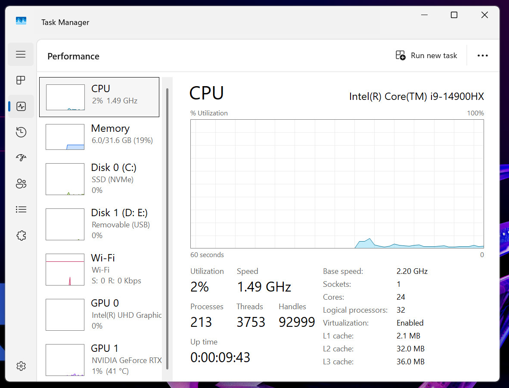This screenshot has width=509, height=388.
Task: Select Disk 1 (D: E:) entry
Action: [99, 224]
